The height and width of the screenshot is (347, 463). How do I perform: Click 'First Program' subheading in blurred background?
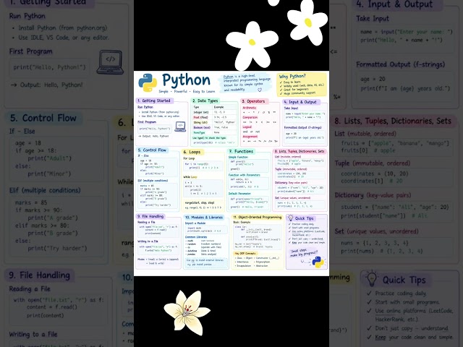coord(30,51)
